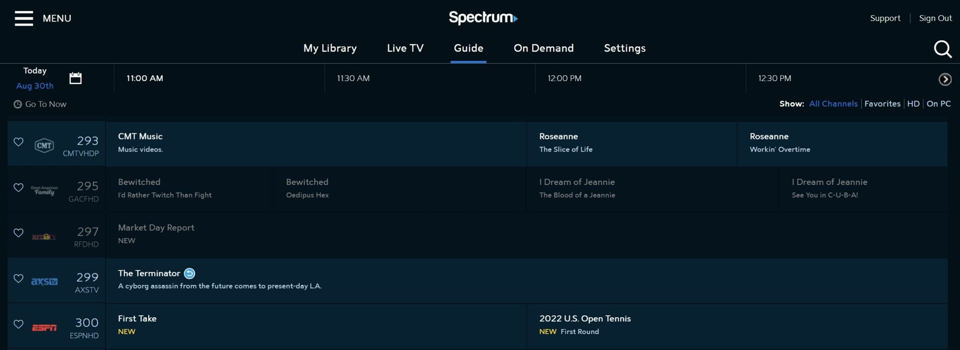Toggle favorite heart for channel 297 RFDHD
This screenshot has height=350, width=960.
point(18,233)
